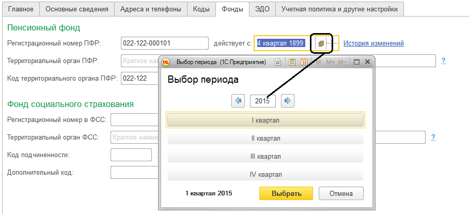This screenshot has height=214, width=469.
Task: Switch to the Главное tab
Action: 21,9
